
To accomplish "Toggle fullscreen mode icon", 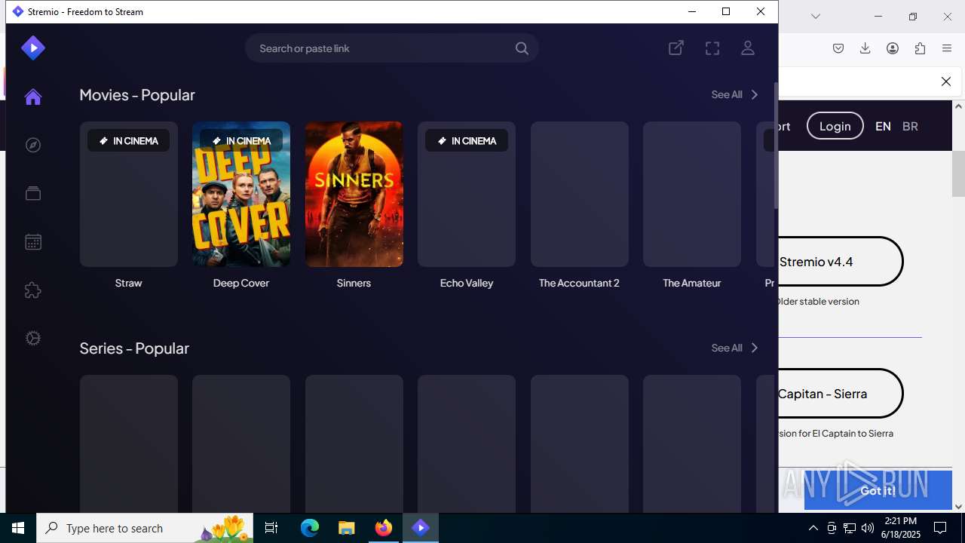I will click(712, 48).
